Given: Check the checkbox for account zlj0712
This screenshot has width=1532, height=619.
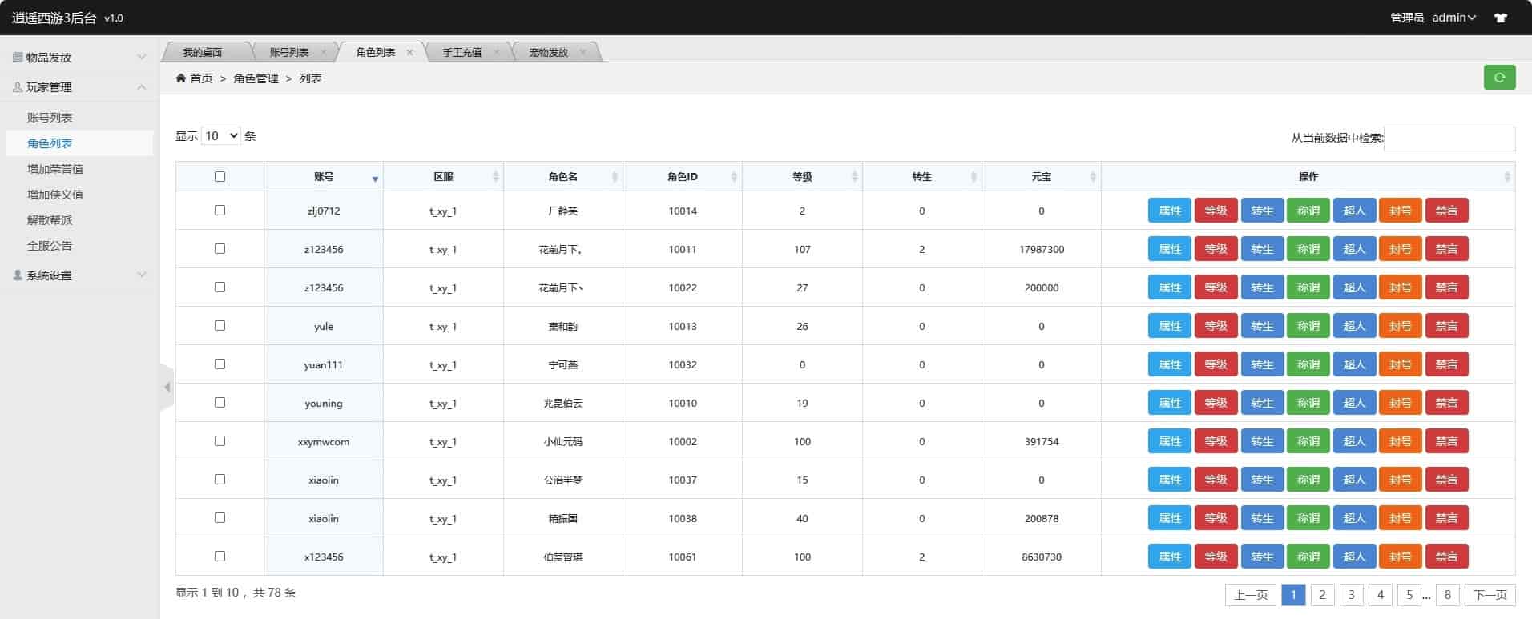Looking at the screenshot, I should click(220, 211).
